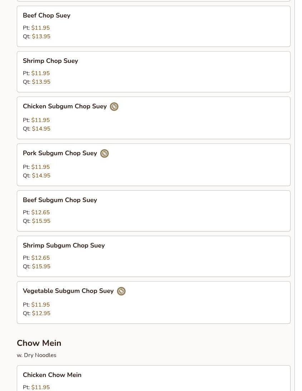The height and width of the screenshot is (391, 302).
Task: Click Shrimp Chop Suey pint price $11.95
Action: pyautogui.click(x=40, y=73)
